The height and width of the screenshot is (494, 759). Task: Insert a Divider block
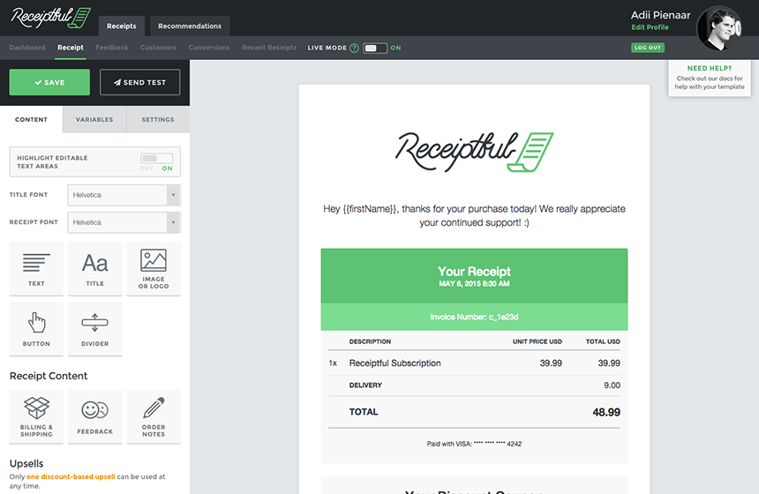click(95, 329)
